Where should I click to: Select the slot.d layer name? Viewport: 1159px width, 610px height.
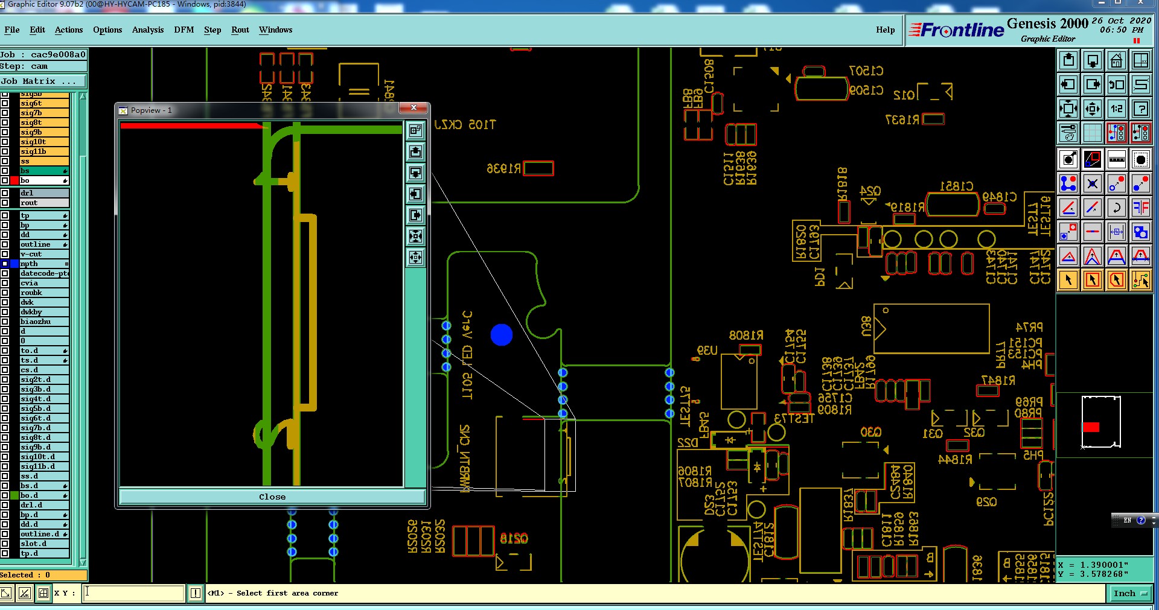click(x=44, y=544)
